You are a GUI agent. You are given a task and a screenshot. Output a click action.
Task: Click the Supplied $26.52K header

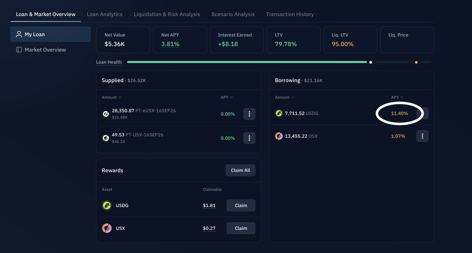tap(124, 80)
